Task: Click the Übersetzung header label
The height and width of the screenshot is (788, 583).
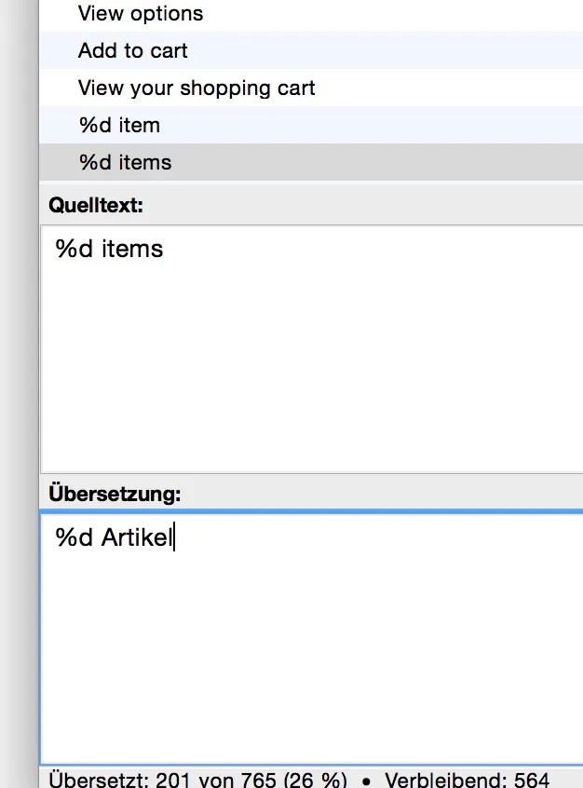Action: 115,494
